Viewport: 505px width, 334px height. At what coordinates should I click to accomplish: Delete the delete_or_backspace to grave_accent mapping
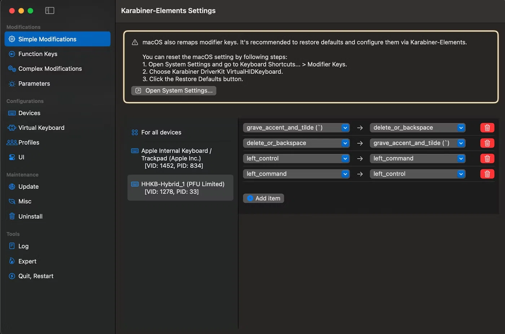[x=487, y=143]
